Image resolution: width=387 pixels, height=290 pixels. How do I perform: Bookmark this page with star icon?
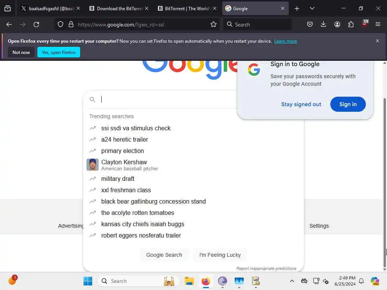[x=214, y=25]
